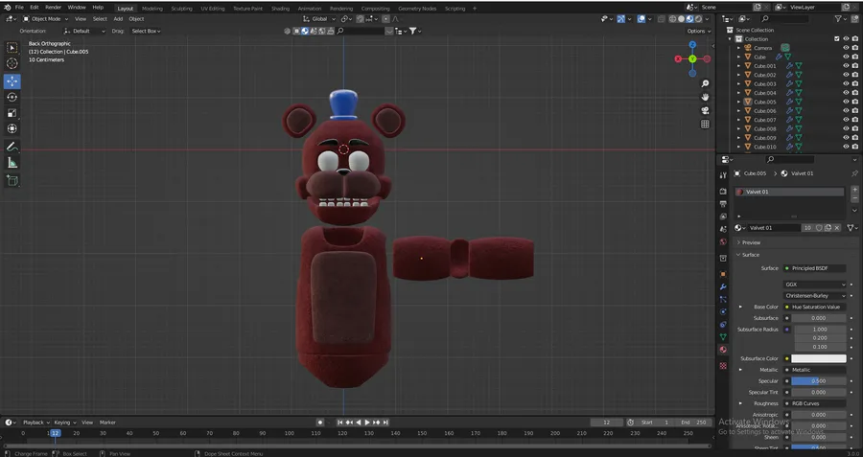
Task: Open the Tool properties tab
Action: click(x=723, y=175)
